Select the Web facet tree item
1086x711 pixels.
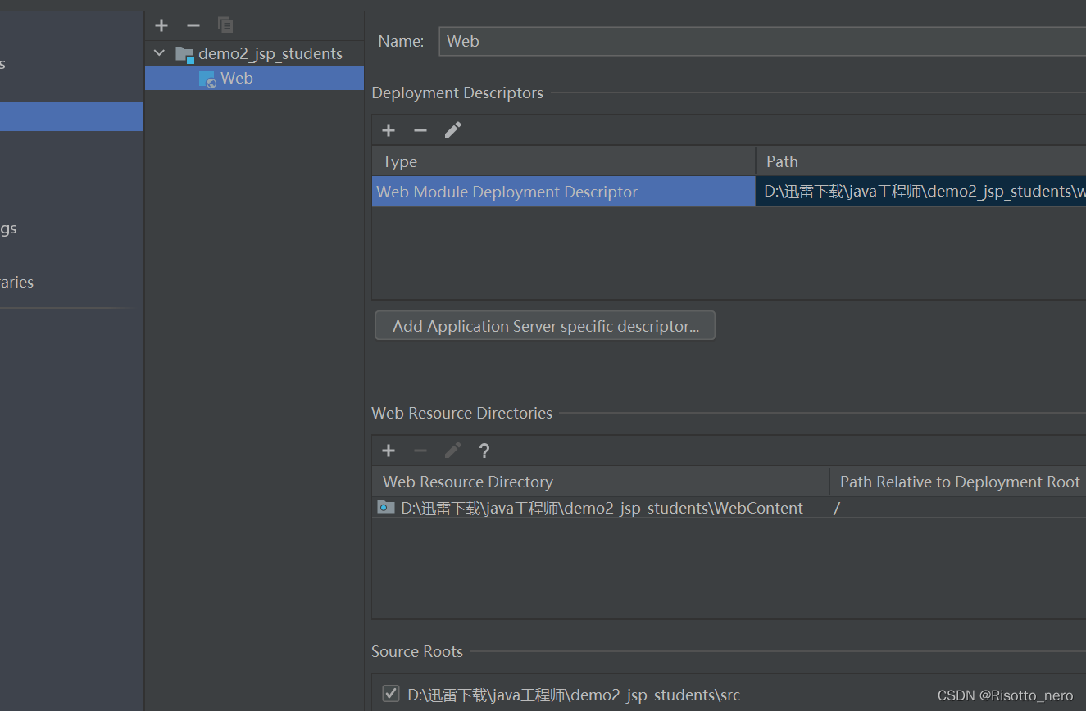254,78
